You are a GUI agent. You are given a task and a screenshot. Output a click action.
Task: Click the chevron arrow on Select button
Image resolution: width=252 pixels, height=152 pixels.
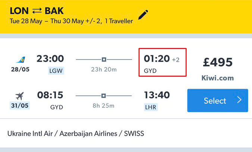tap(239, 100)
